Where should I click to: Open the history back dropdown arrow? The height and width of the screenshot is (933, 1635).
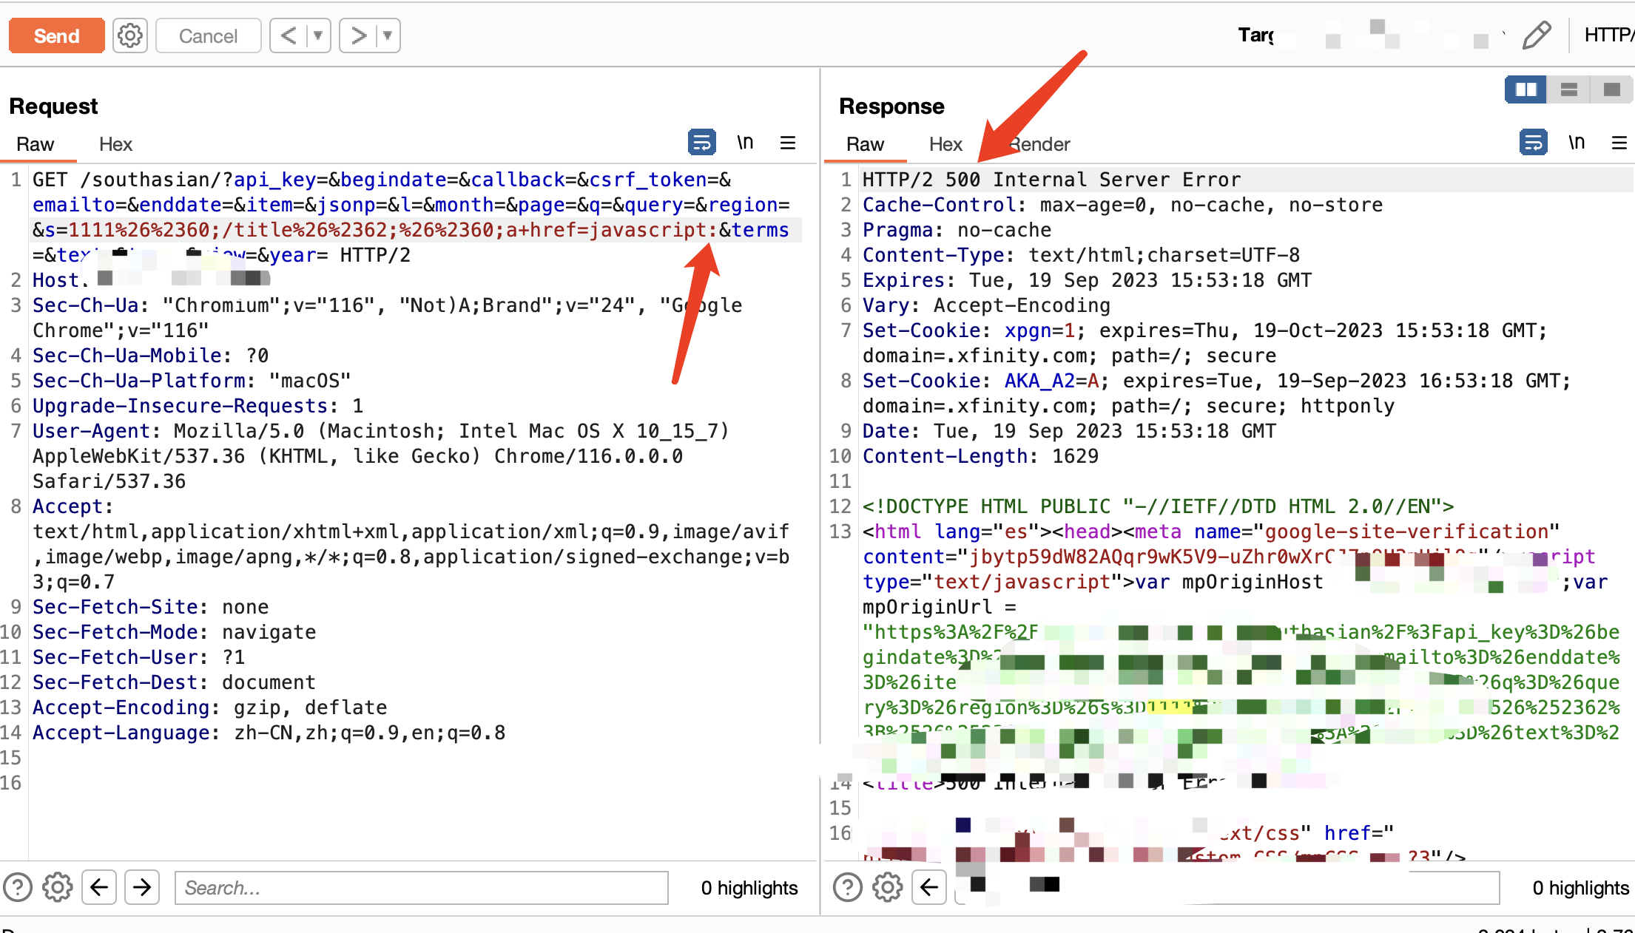318,35
